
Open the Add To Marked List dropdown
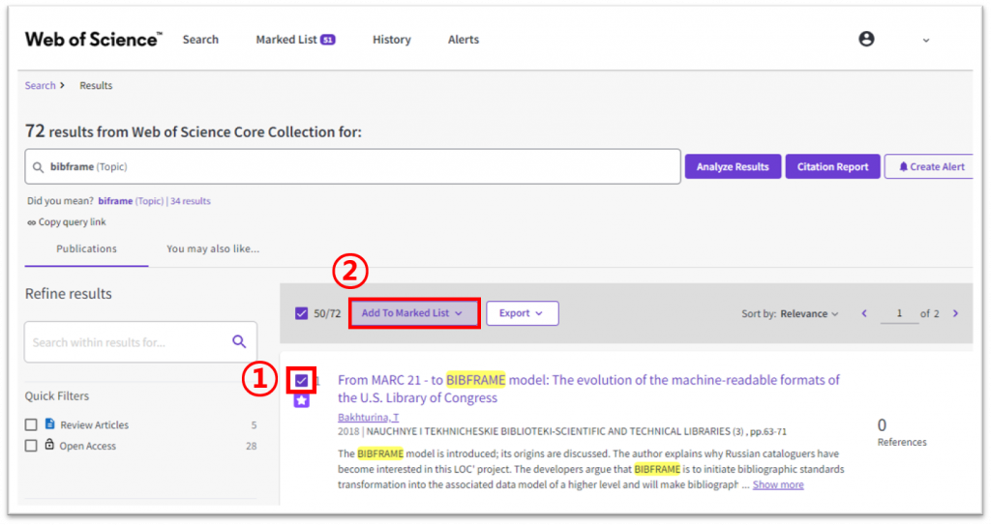point(413,313)
